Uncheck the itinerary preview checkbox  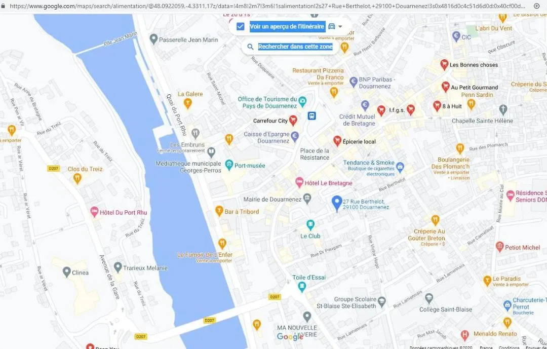241,26
